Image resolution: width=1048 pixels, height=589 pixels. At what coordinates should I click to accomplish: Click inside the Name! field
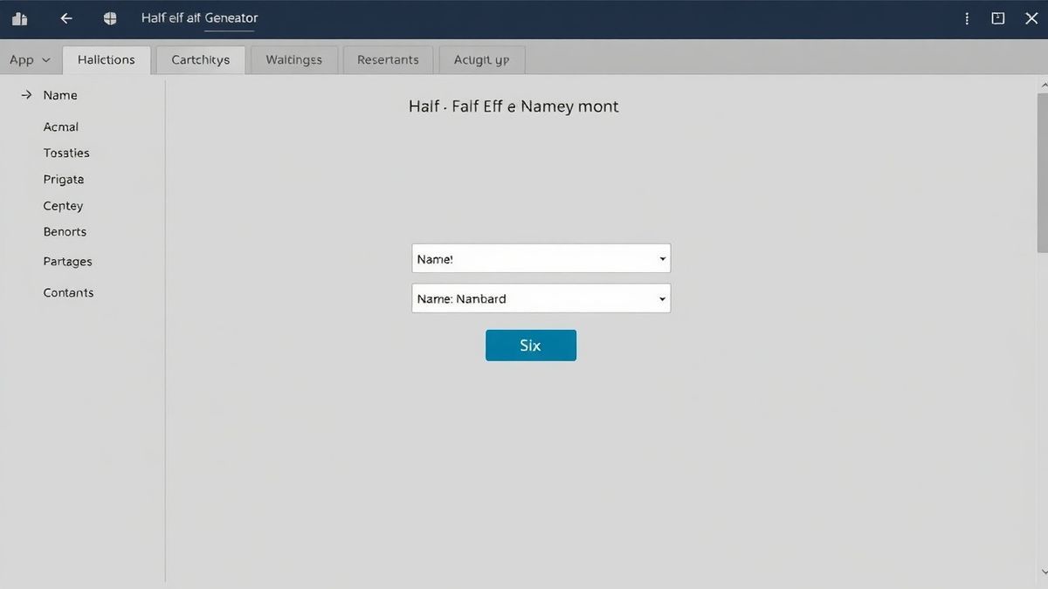541,258
